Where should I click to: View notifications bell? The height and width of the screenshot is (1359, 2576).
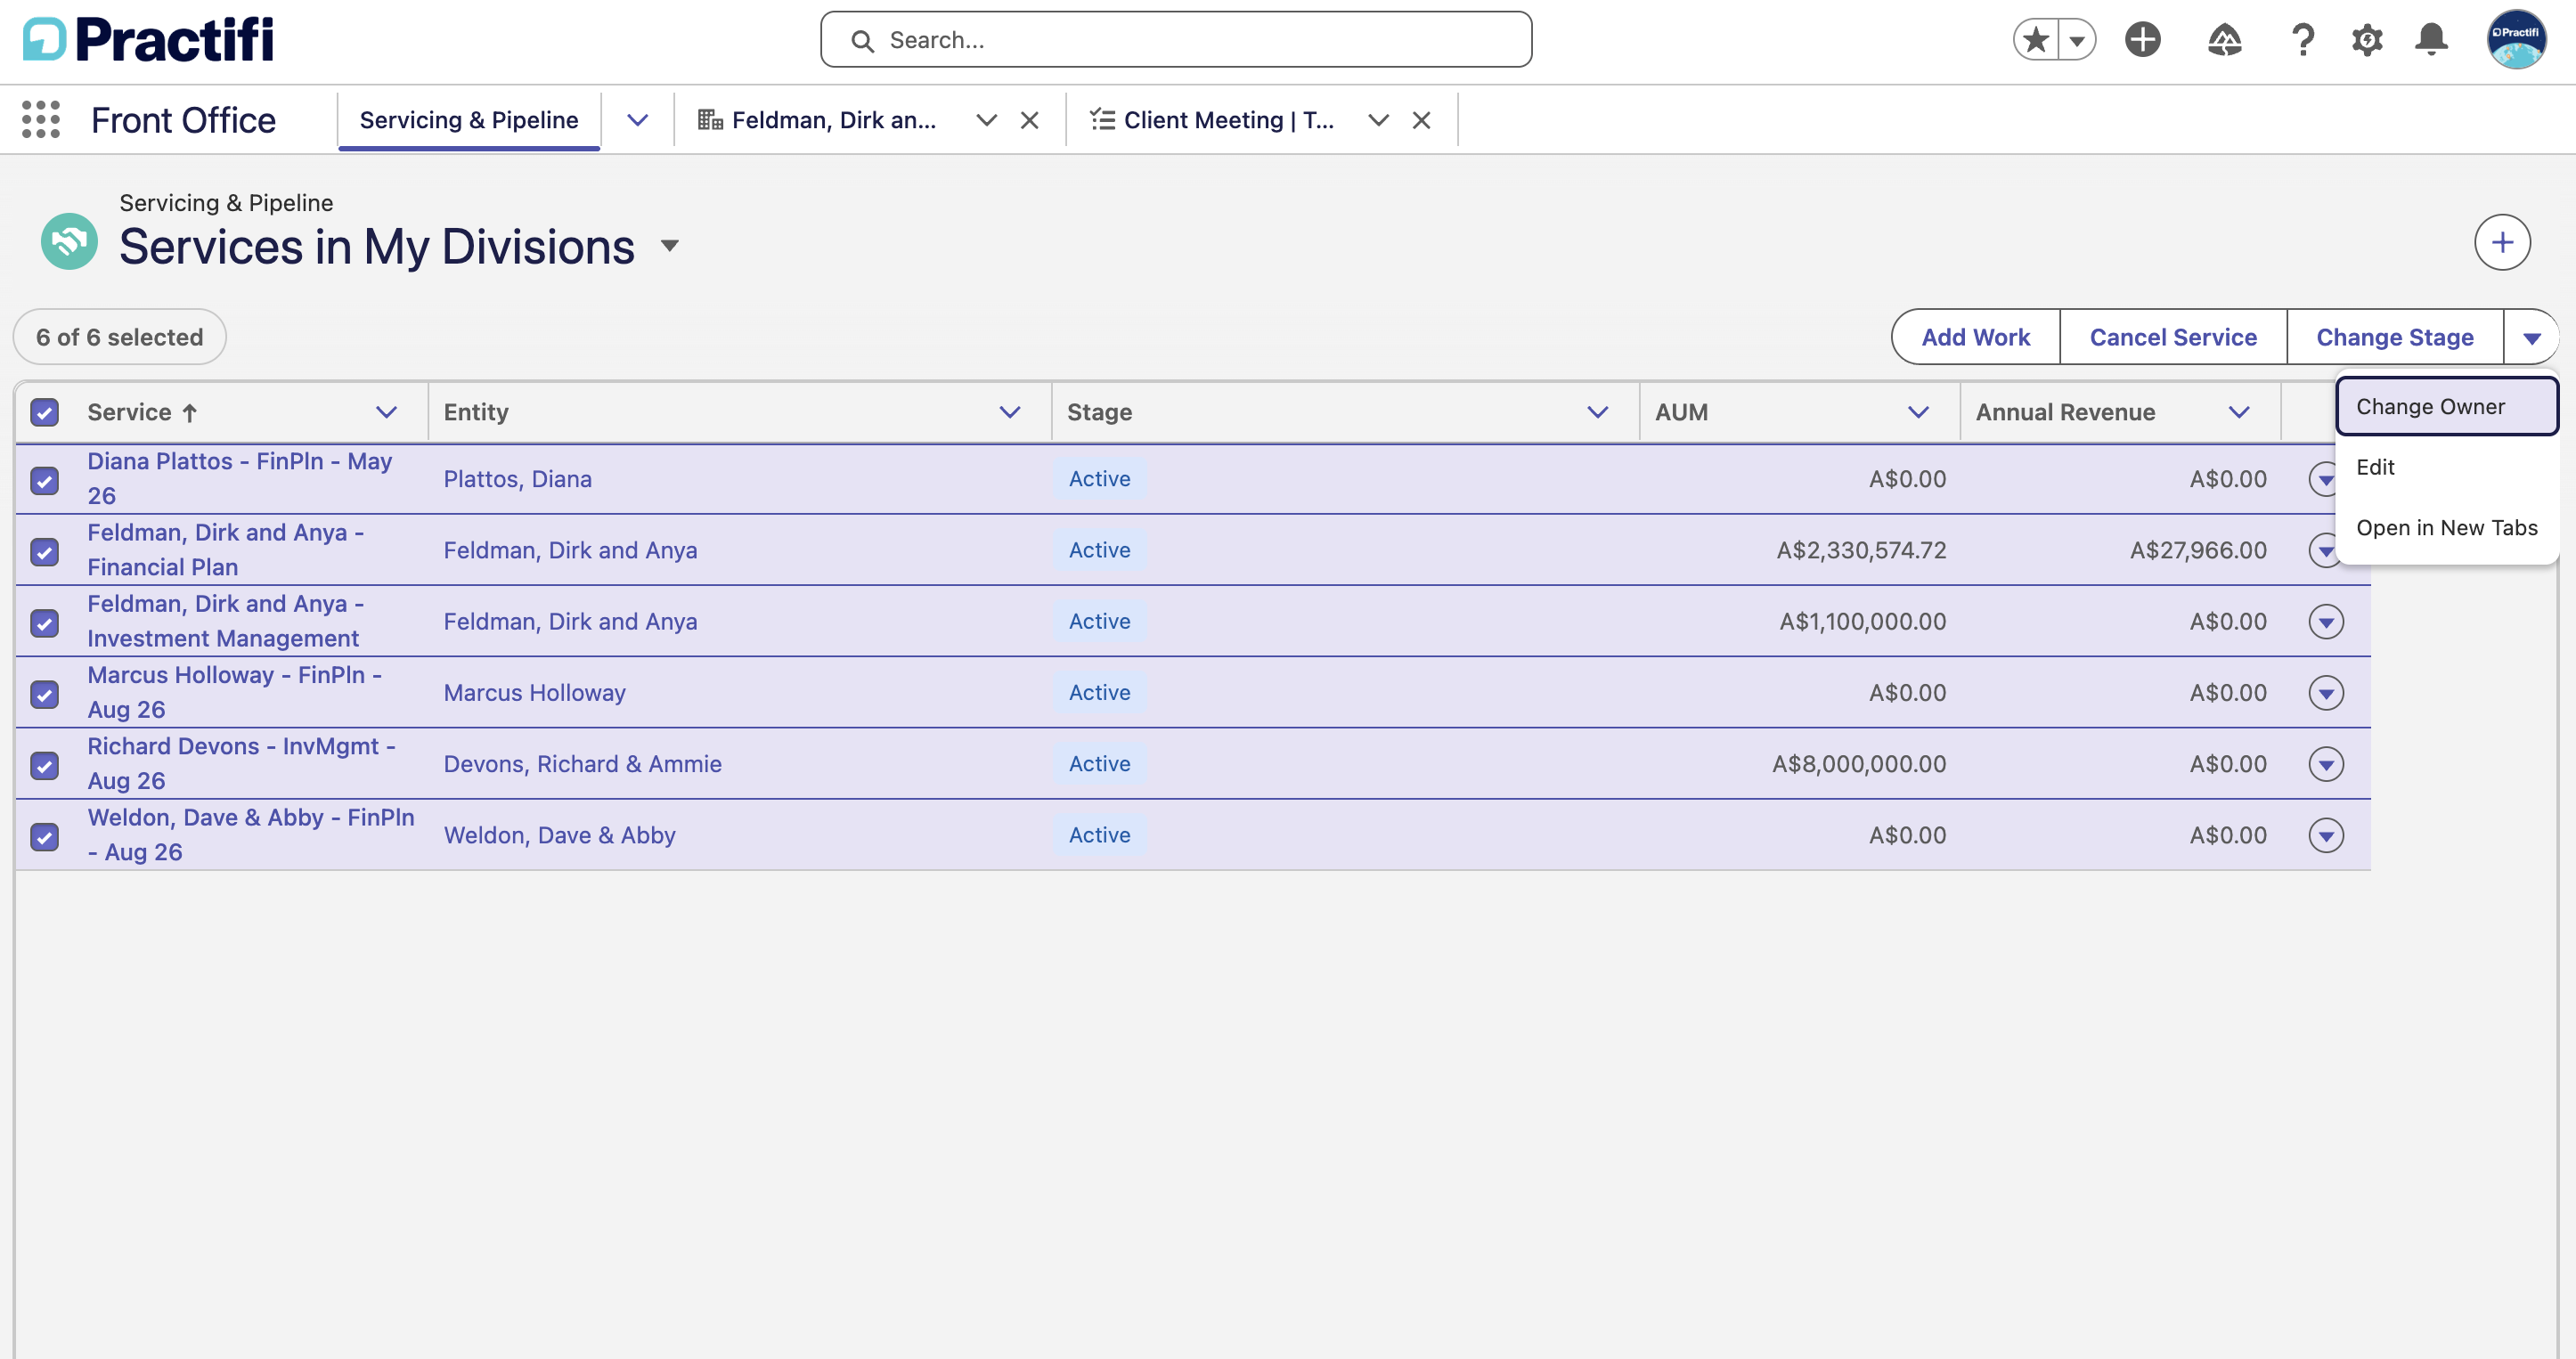(2431, 40)
